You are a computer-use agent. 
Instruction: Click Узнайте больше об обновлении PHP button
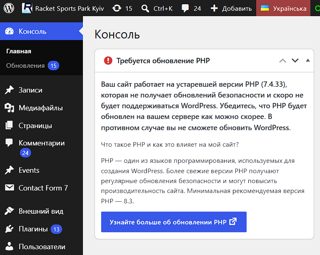click(x=174, y=222)
